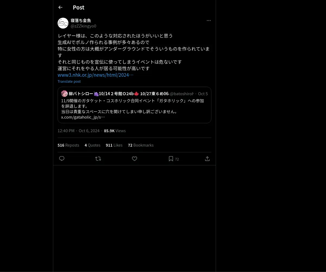Repost using the retweet arrows icon
326x272 pixels.
point(98,159)
